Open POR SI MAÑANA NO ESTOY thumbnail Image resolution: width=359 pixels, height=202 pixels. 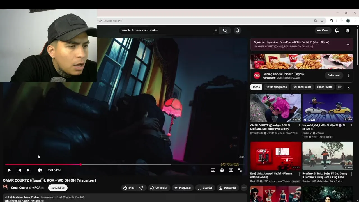click(x=276, y=108)
